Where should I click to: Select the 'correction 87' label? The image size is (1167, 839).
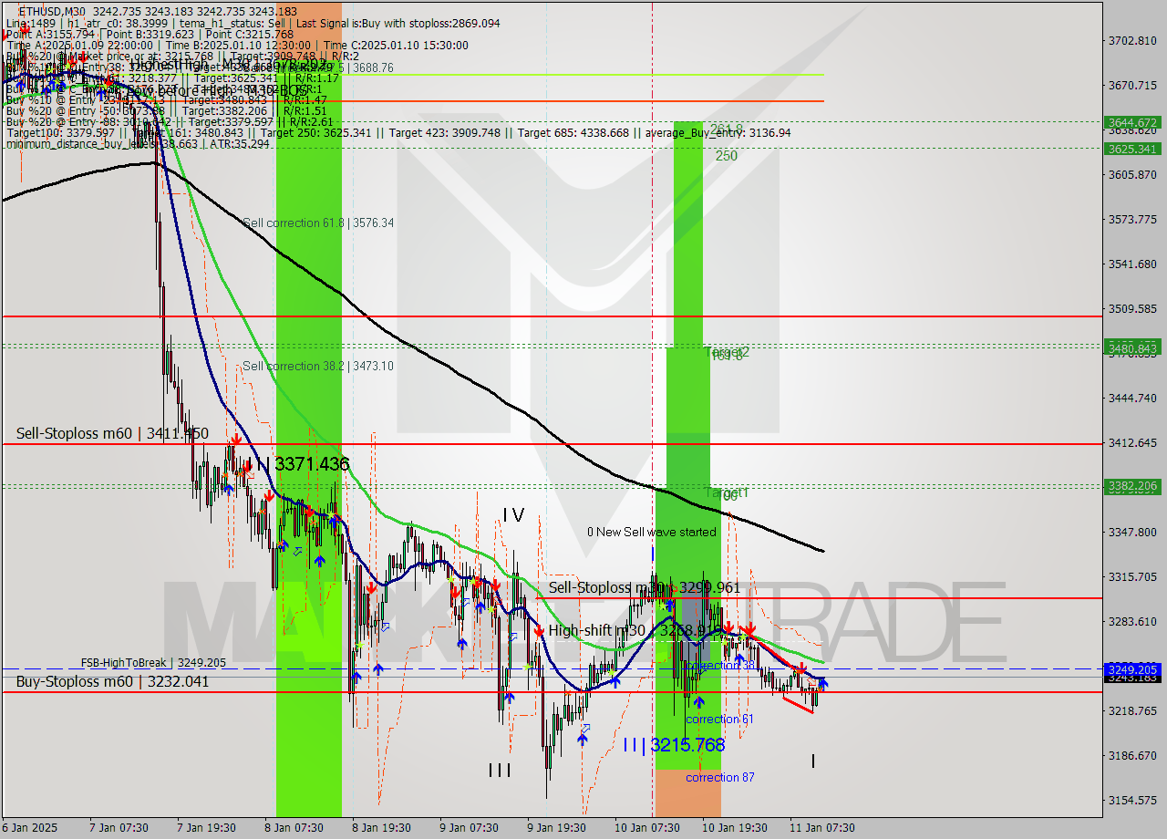pyautogui.click(x=719, y=777)
